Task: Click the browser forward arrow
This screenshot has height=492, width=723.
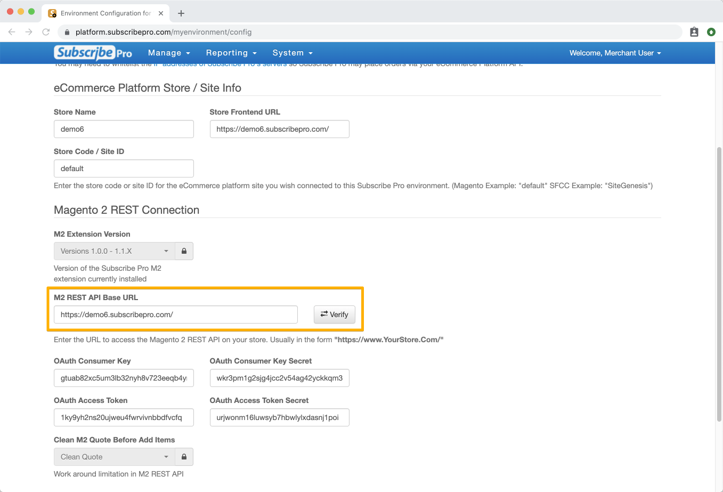Action: coord(29,32)
